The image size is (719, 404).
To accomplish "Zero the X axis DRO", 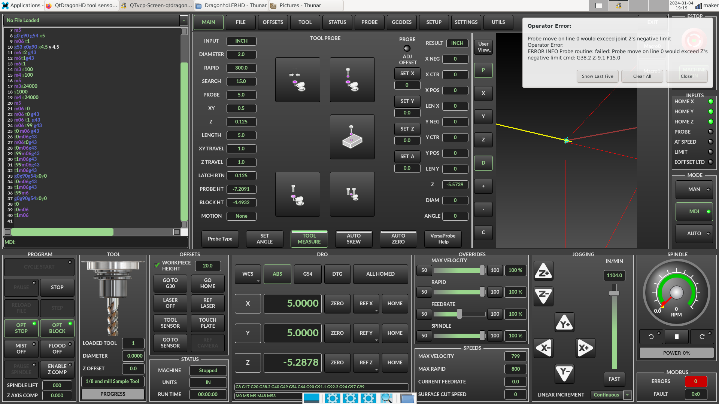I will (x=337, y=304).
